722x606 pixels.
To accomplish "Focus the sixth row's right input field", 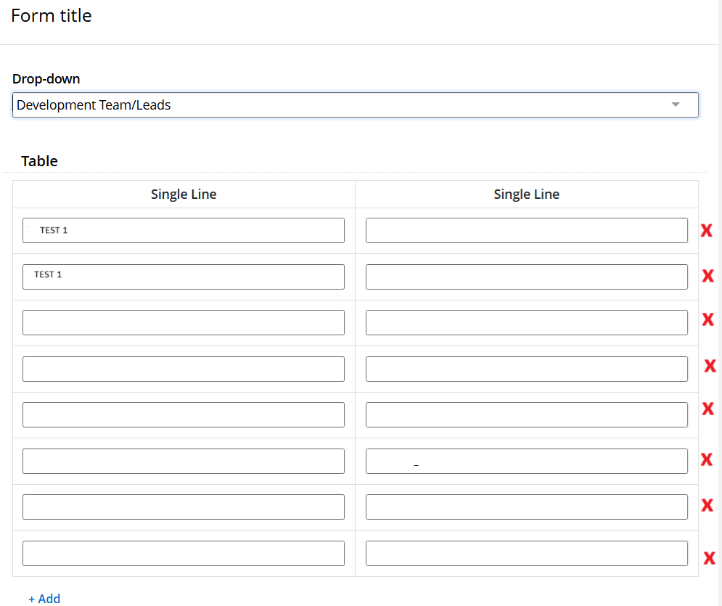I will point(526,462).
